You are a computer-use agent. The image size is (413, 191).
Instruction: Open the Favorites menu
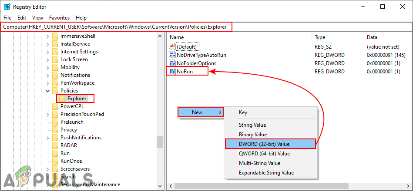coord(59,18)
